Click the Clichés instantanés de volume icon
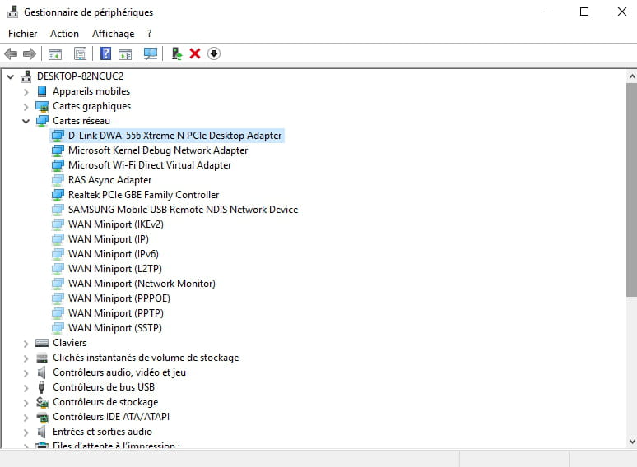This screenshot has width=637, height=467. (x=42, y=358)
